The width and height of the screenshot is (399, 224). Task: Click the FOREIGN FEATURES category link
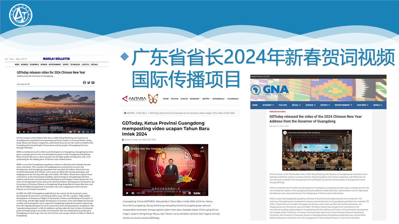[277, 112]
